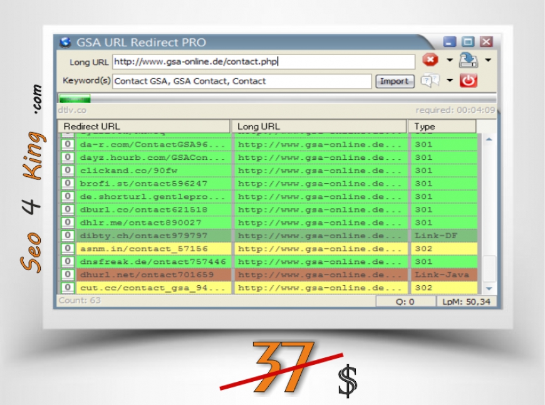
Task: Click the green progress bar
Action: (x=75, y=99)
